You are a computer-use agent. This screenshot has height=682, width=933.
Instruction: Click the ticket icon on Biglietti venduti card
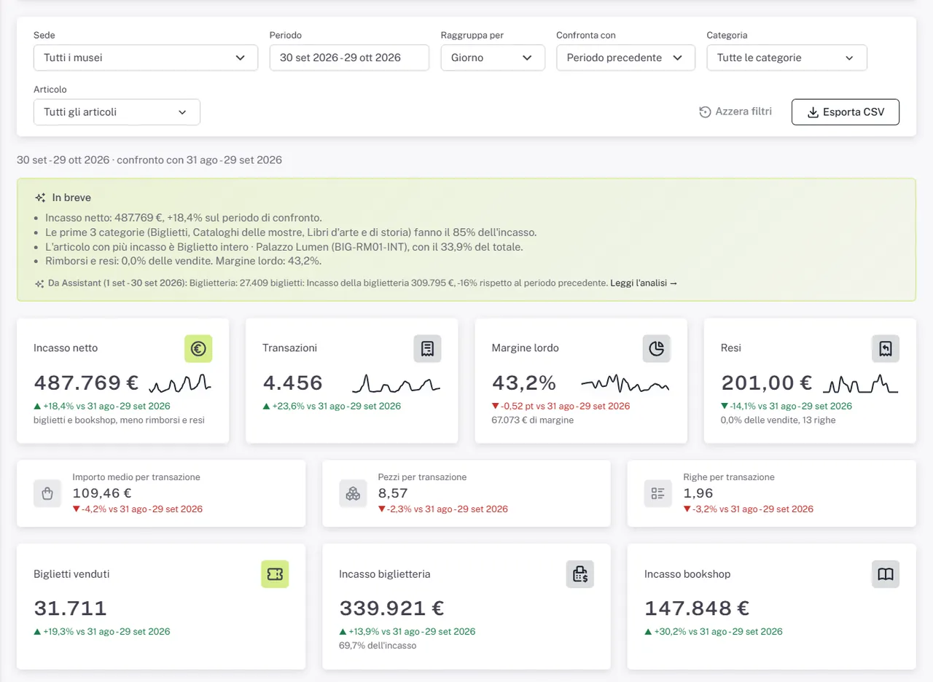coord(275,574)
